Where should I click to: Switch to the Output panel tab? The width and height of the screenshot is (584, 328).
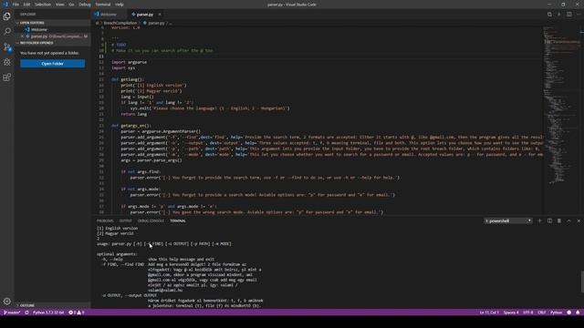[126, 220]
